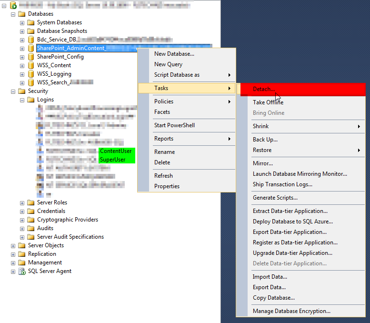Click the WSS_Search database cylinder icon

pyautogui.click(x=30, y=82)
